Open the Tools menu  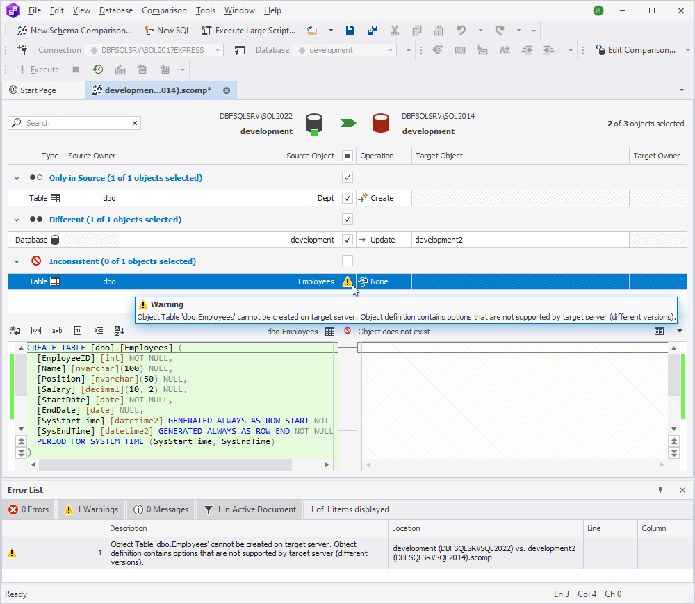(206, 10)
